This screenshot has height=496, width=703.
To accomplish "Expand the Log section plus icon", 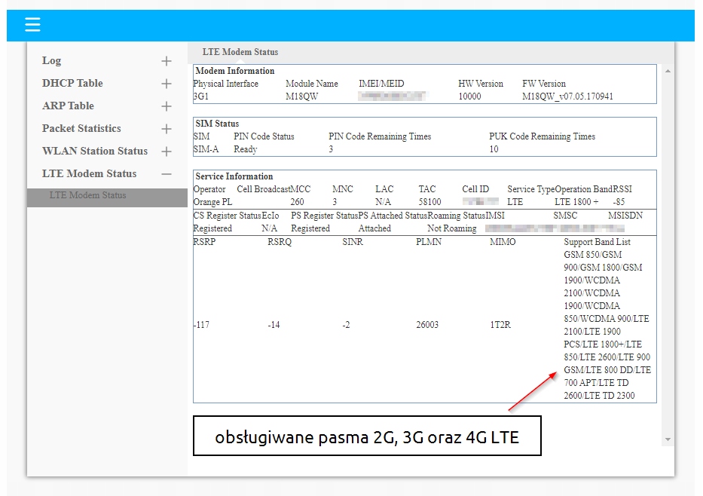I will click(x=167, y=61).
